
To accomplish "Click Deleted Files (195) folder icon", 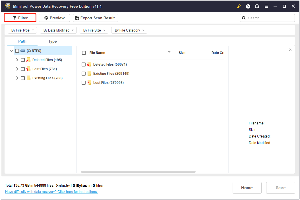I will [x=28, y=60].
